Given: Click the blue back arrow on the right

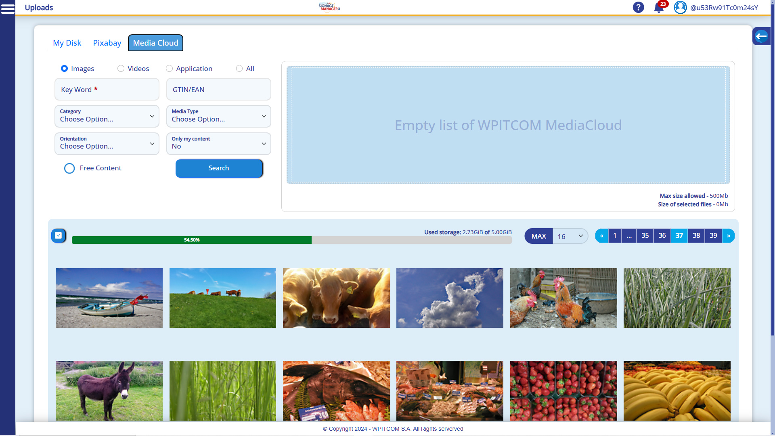Looking at the screenshot, I should [x=762, y=36].
